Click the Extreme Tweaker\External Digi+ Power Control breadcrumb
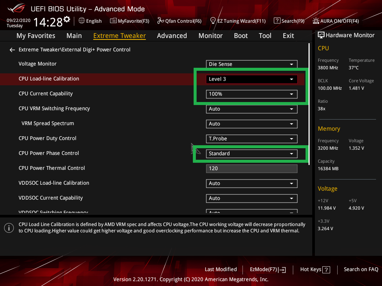 pos(74,50)
